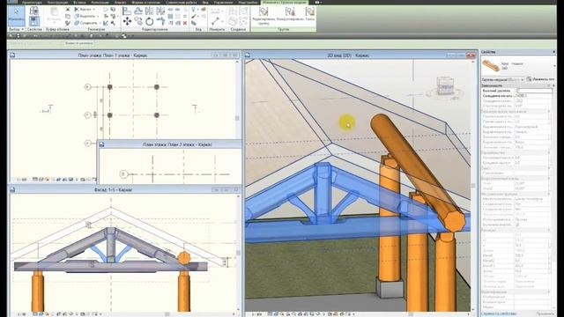Open the Manage ribbon tab

[223, 3]
